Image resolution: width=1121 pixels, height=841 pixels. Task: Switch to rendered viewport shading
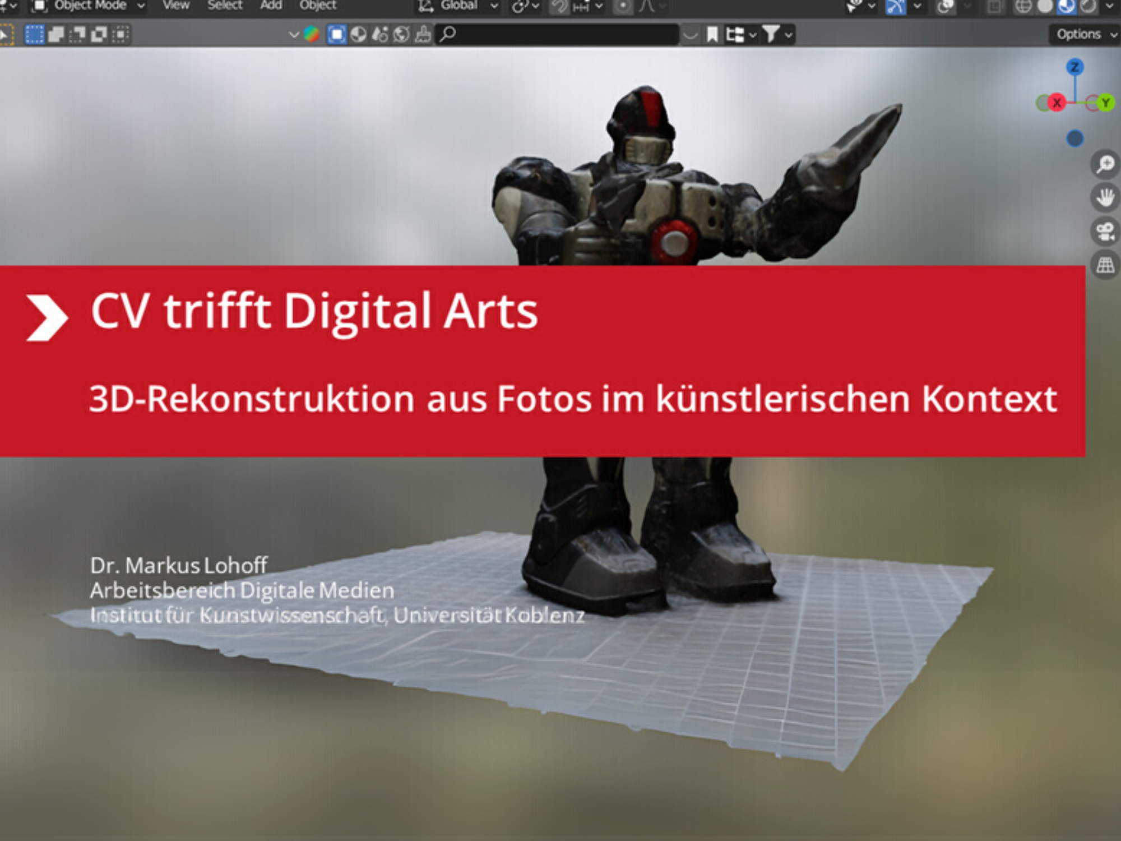(x=1087, y=7)
